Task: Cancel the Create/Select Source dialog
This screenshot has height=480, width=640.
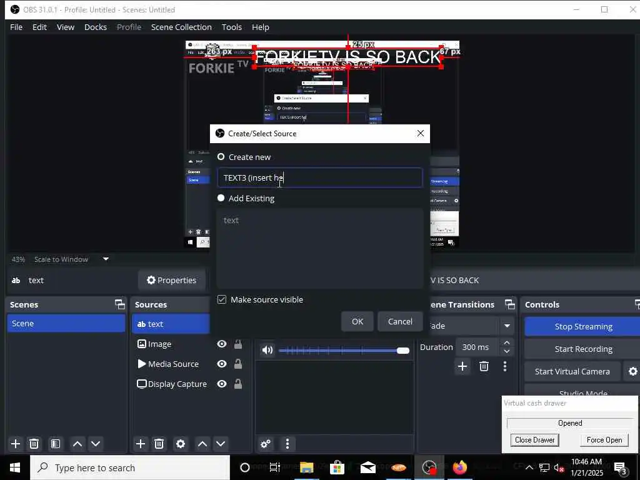Action: [400, 321]
